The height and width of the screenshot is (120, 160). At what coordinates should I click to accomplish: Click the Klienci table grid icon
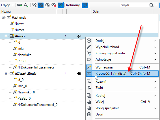(x=12, y=36)
